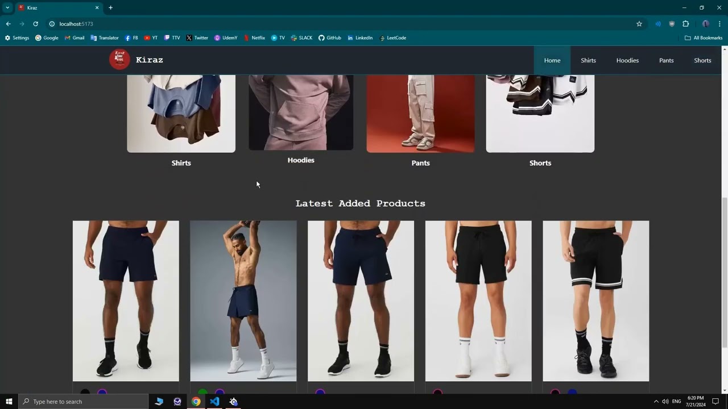Image resolution: width=728 pixels, height=409 pixels.
Task: Close the Kiraz browser tab
Action: point(97,7)
